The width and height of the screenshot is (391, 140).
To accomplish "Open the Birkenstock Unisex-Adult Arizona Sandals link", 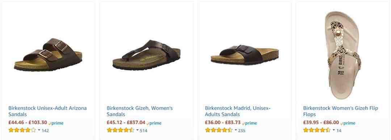I will click(x=47, y=111).
